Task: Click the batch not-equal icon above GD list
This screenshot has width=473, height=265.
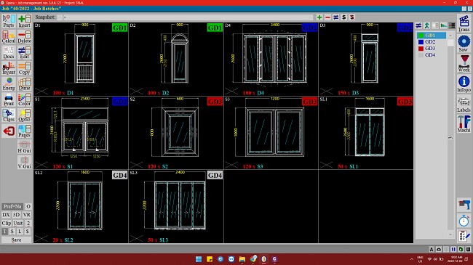Action: [418, 25]
